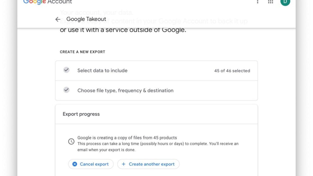Click the back arrow beside Google Takeout
Image resolution: width=313 pixels, height=176 pixels.
(58, 19)
